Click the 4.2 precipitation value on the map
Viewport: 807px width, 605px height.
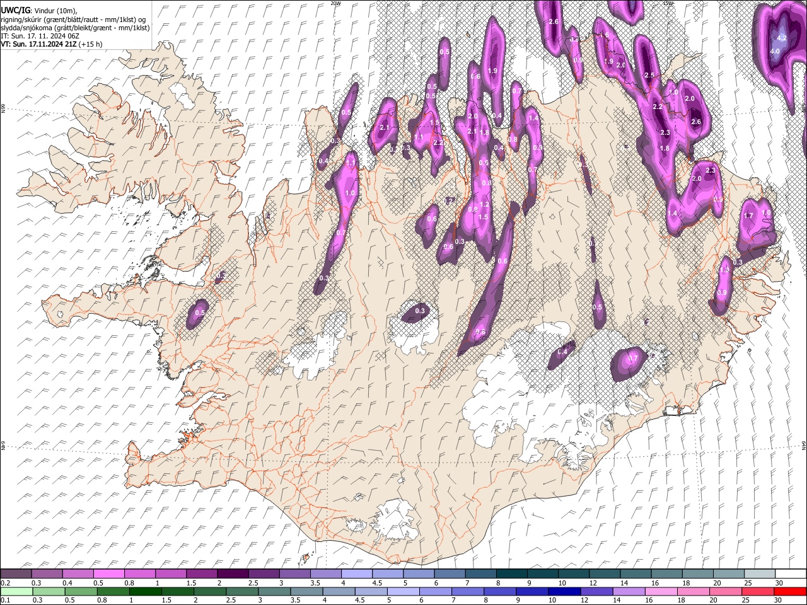pos(782,38)
